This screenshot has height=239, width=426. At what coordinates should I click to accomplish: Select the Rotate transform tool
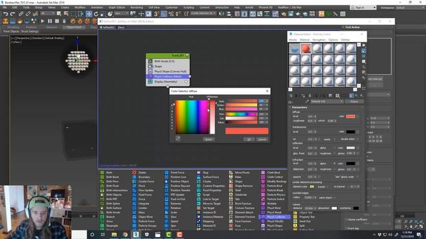point(96,14)
